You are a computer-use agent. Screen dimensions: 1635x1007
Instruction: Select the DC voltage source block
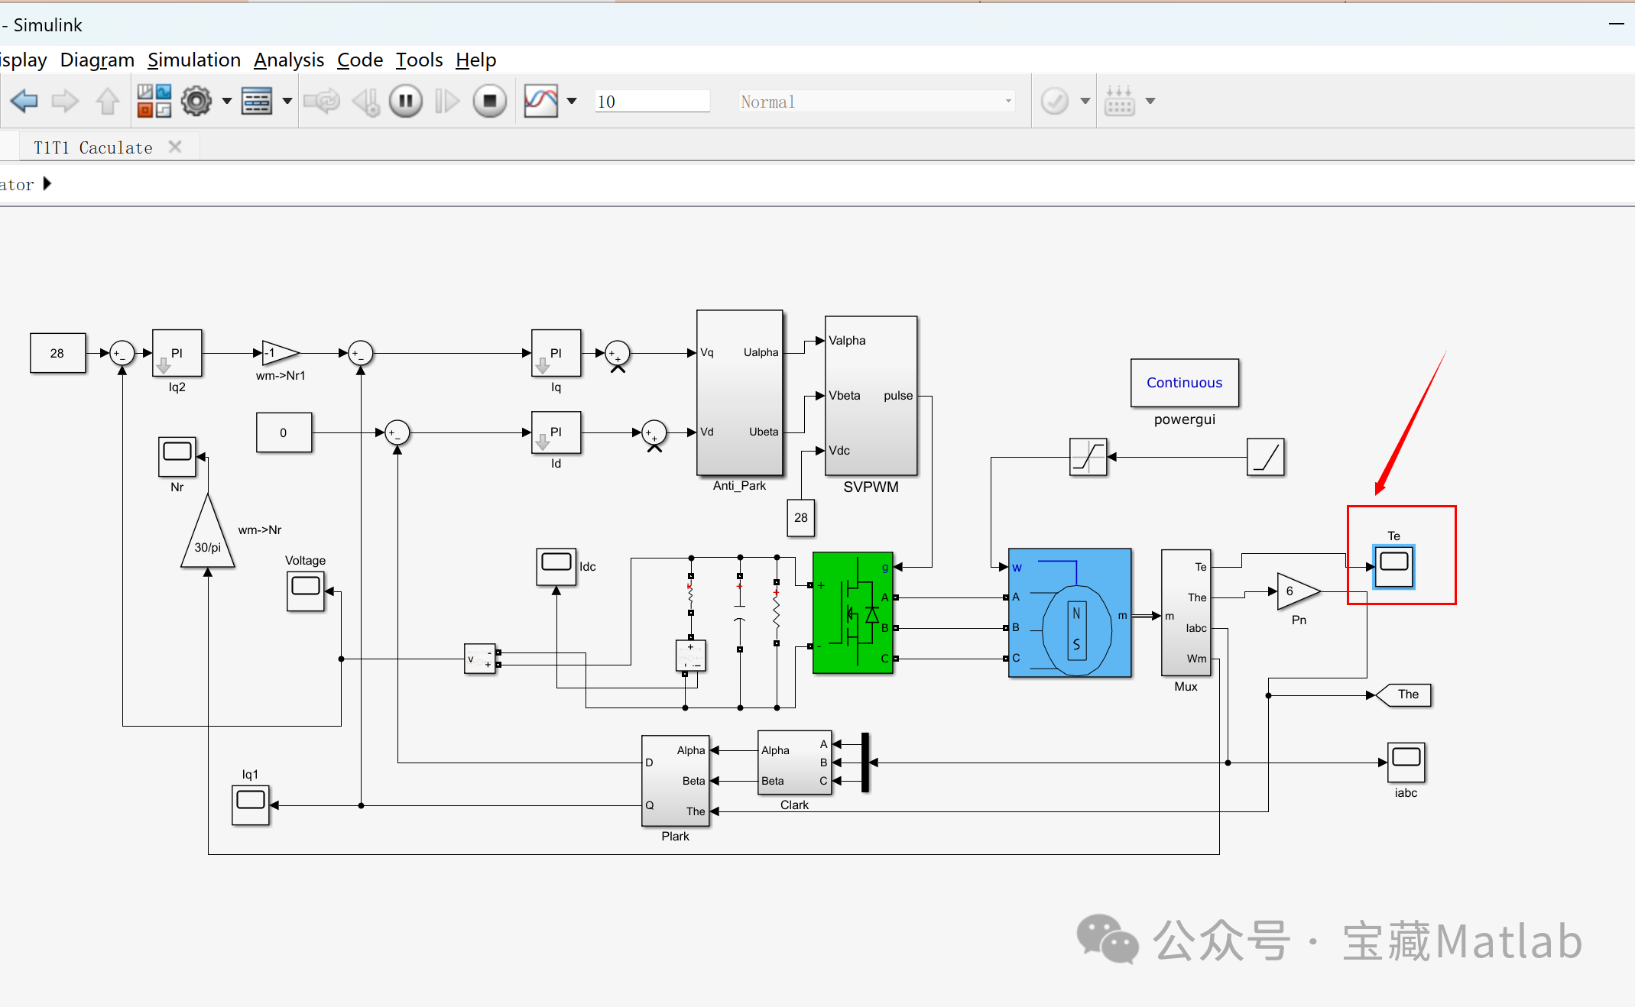click(x=691, y=656)
